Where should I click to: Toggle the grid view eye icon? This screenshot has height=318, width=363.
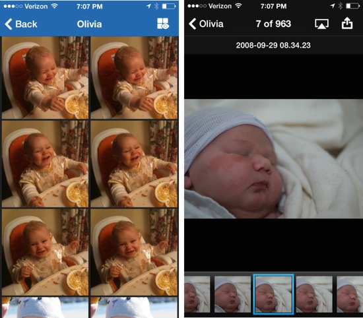pyautogui.click(x=163, y=24)
